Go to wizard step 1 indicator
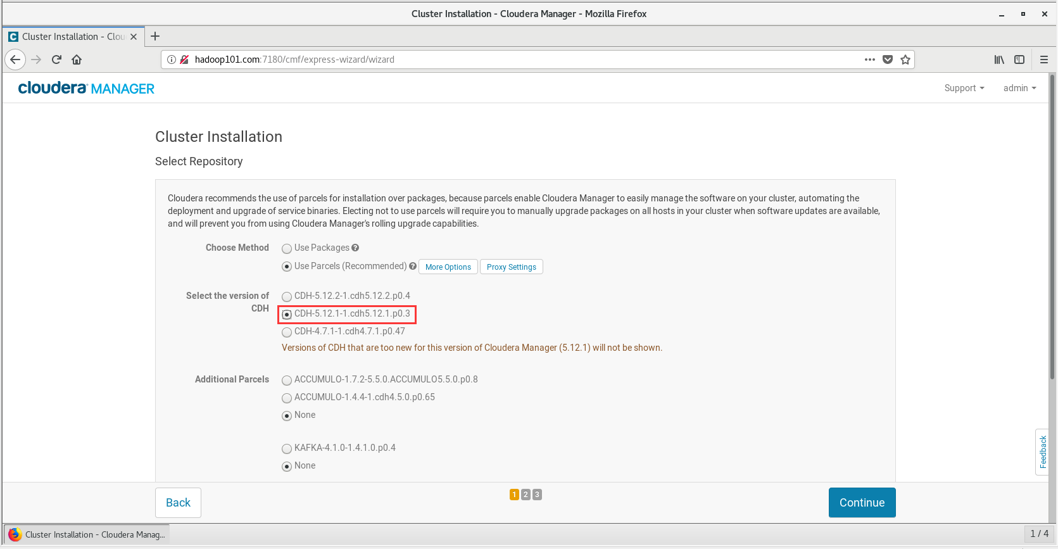Screen dimensions: 1058x549 [x=514, y=495]
